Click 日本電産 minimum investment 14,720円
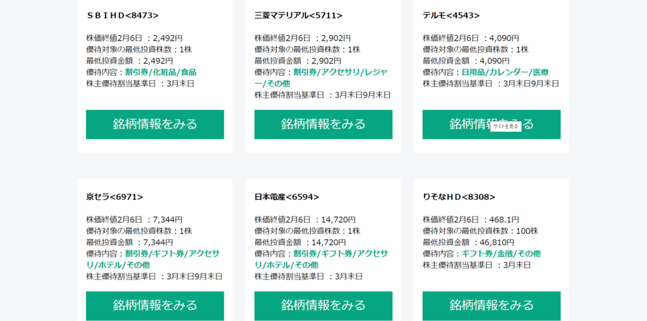Viewport: 647px width, 321px height. coord(329,242)
